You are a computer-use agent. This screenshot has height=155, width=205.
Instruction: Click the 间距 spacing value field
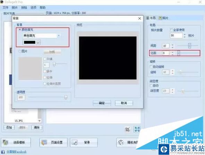pos(165,46)
